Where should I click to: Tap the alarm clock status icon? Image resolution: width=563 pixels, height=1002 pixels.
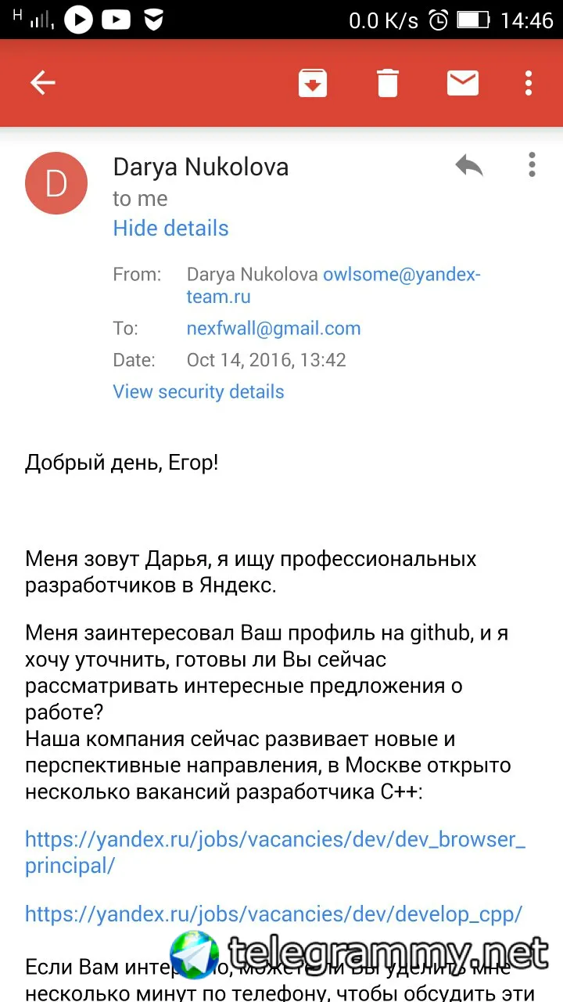(x=440, y=20)
